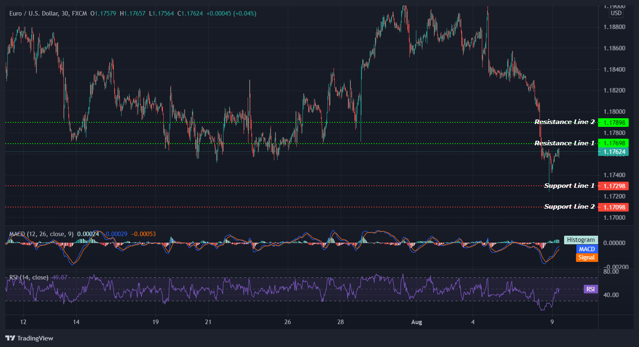Click the teal Histogram legend badge

pos(581,239)
